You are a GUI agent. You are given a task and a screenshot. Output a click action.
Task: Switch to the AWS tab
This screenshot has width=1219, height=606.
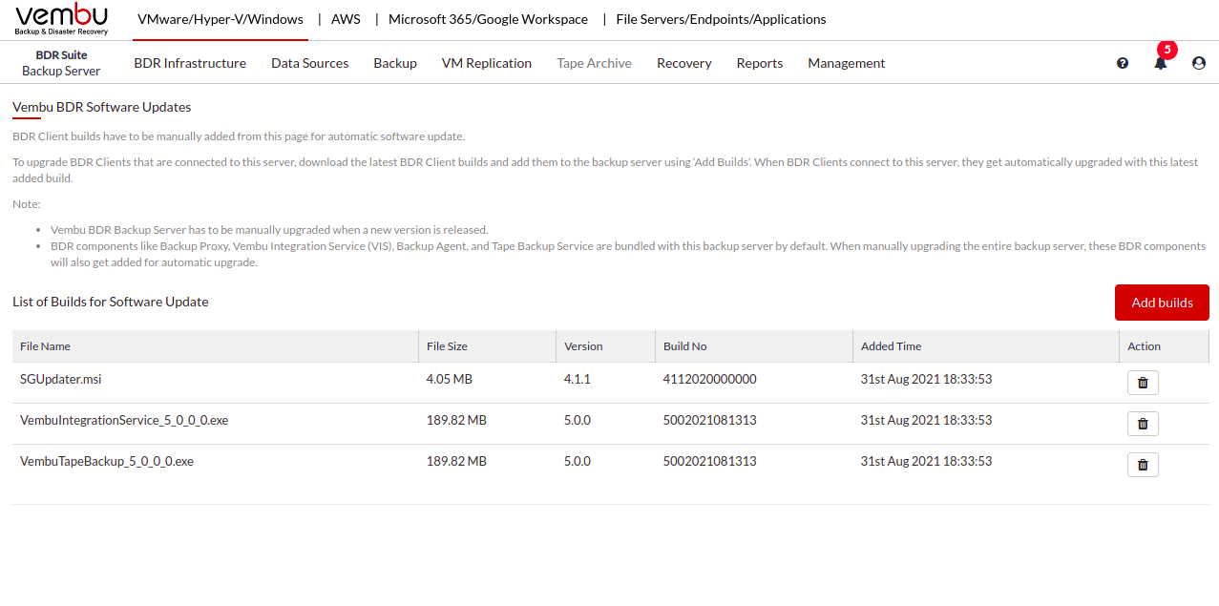(x=346, y=19)
